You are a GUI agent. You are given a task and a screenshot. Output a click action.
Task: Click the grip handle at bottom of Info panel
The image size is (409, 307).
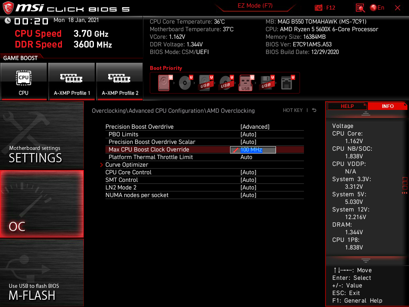(366, 261)
